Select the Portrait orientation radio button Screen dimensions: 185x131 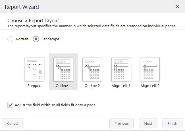point(11,39)
